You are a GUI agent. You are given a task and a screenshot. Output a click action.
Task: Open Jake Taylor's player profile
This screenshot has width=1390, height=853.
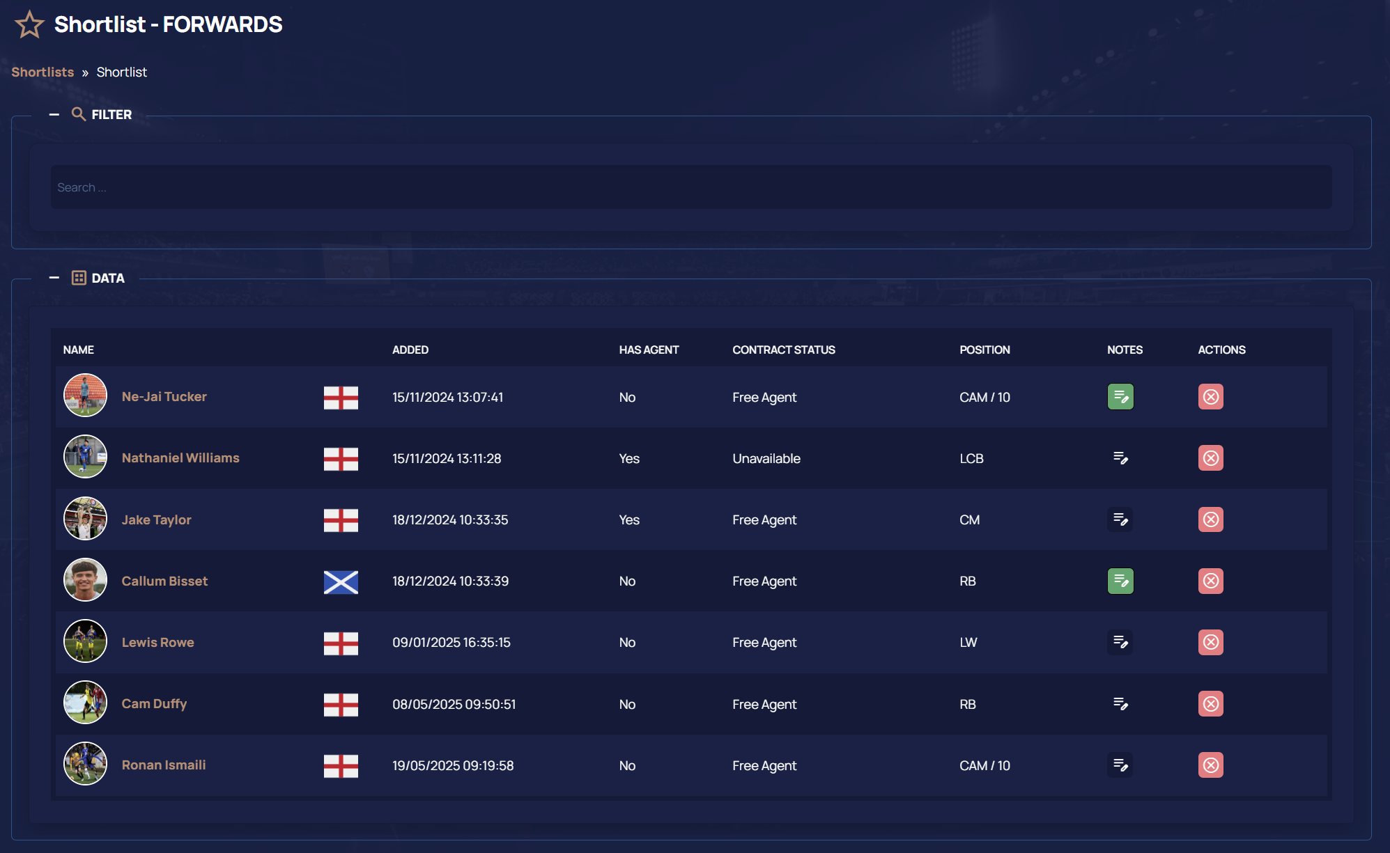(156, 519)
